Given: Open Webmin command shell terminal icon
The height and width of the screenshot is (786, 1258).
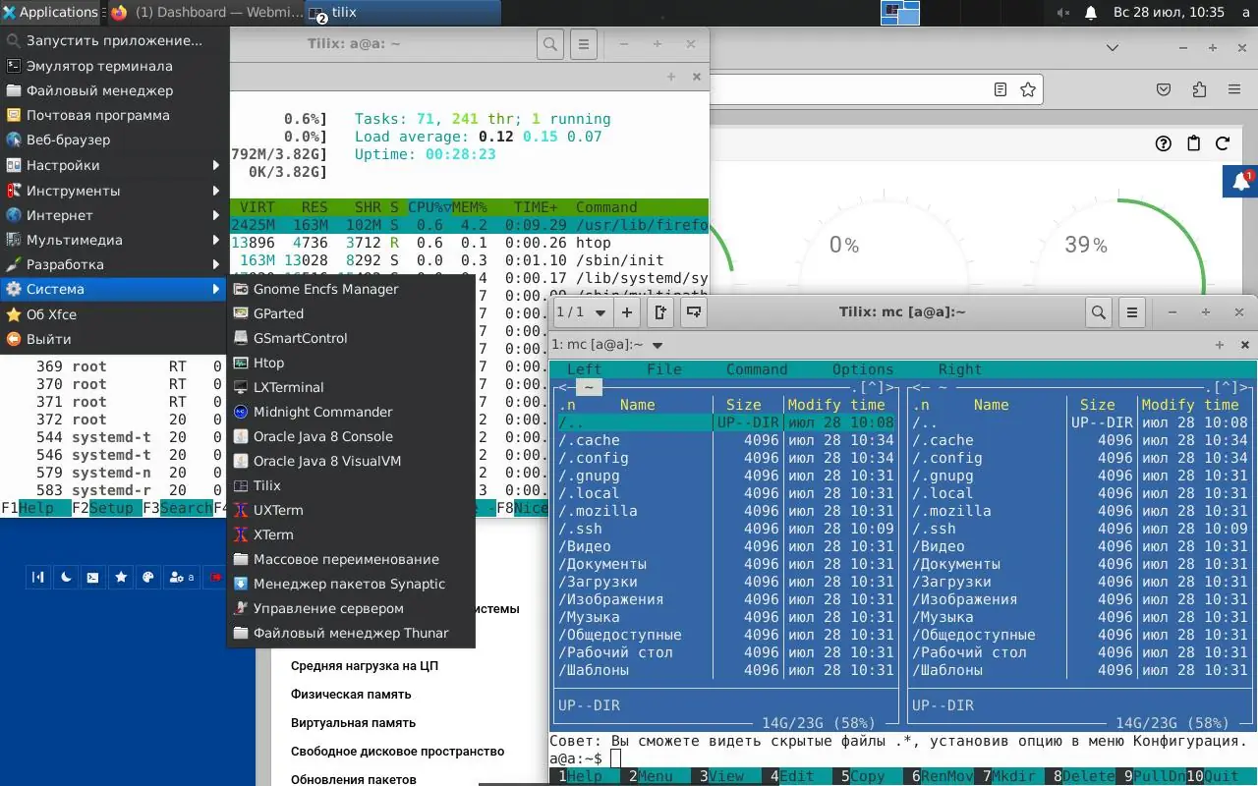Looking at the screenshot, I should pos(93,578).
